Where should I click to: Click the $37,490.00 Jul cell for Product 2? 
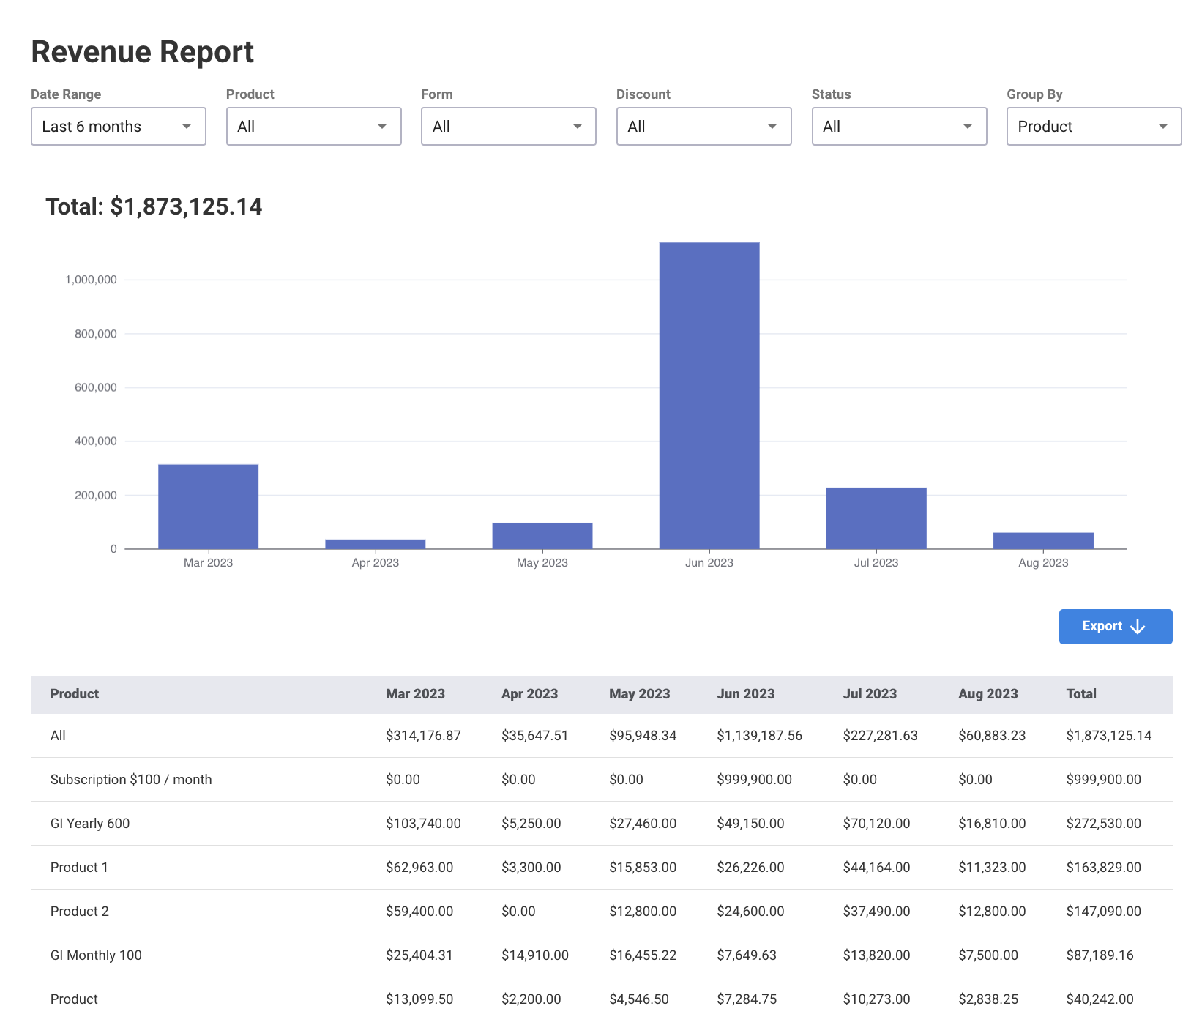(x=876, y=912)
